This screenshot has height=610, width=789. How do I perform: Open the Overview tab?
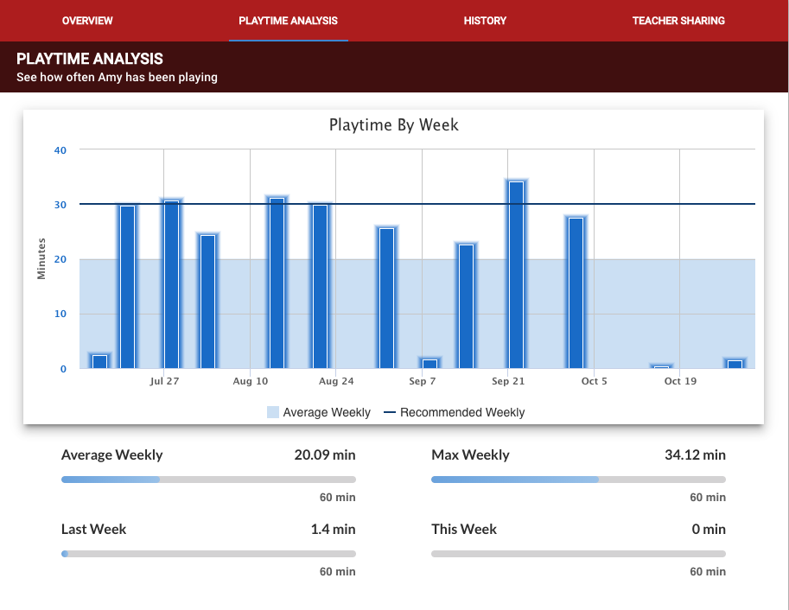[x=87, y=21]
